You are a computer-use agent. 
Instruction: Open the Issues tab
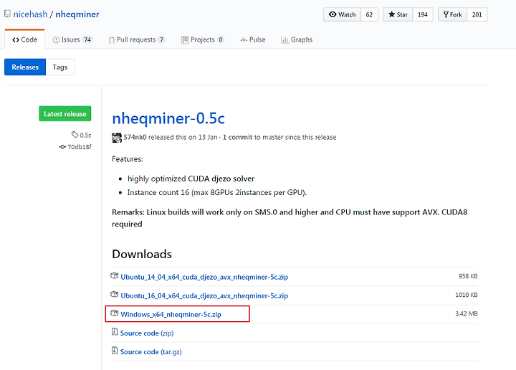[x=72, y=39]
